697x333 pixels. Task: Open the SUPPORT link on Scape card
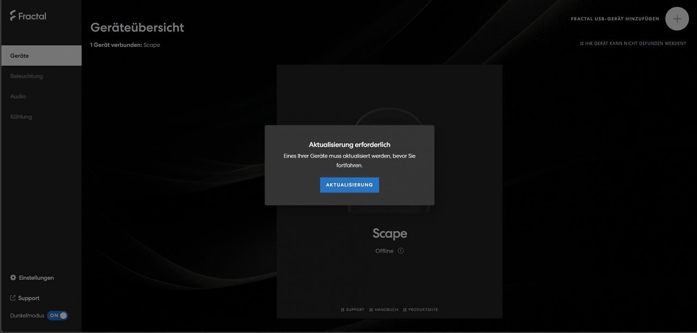[x=352, y=310]
